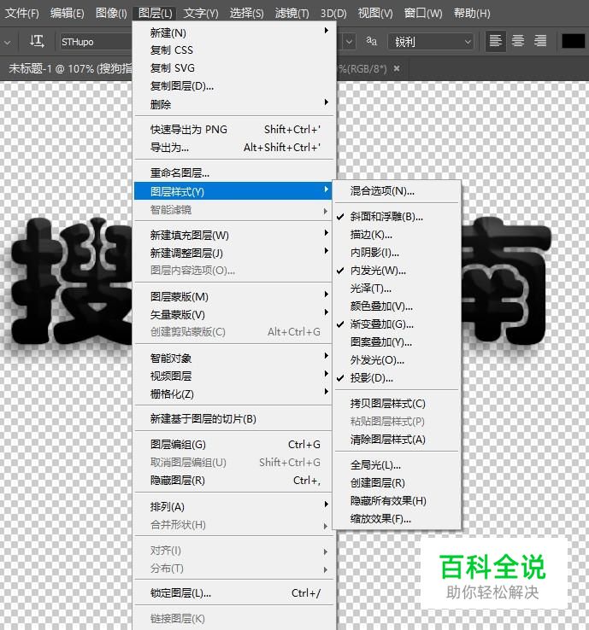Choose 清除图层样式(A) clear layer style
589x630 pixels.
click(x=397, y=440)
